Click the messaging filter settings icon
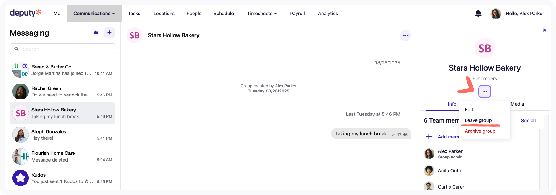556x195 pixels. (x=96, y=33)
